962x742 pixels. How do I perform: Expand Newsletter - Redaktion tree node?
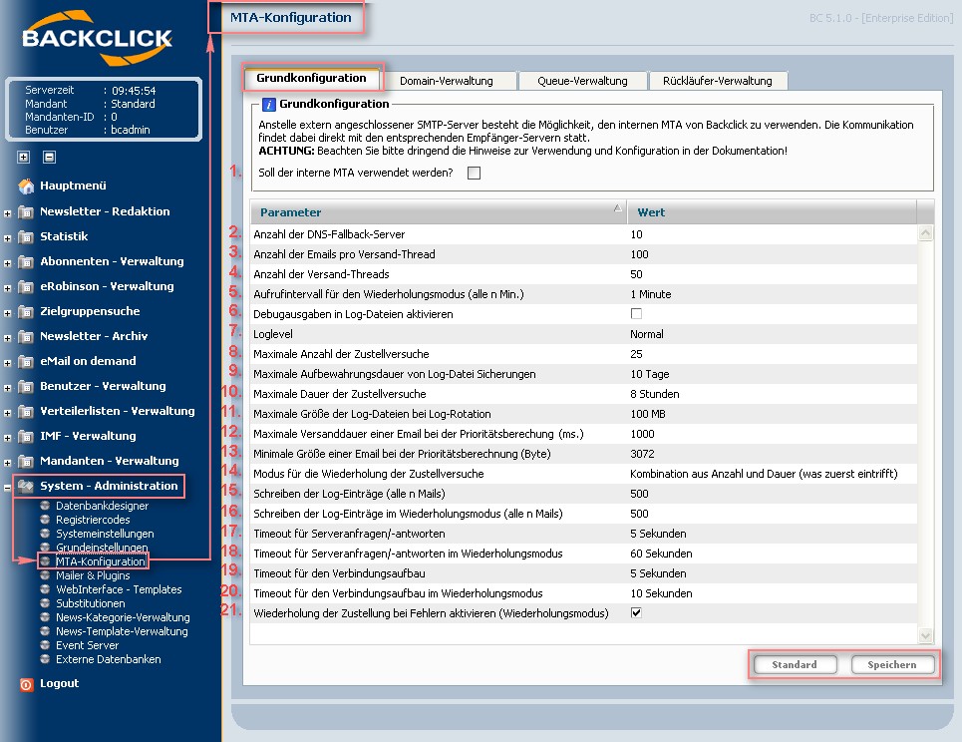(x=7, y=214)
